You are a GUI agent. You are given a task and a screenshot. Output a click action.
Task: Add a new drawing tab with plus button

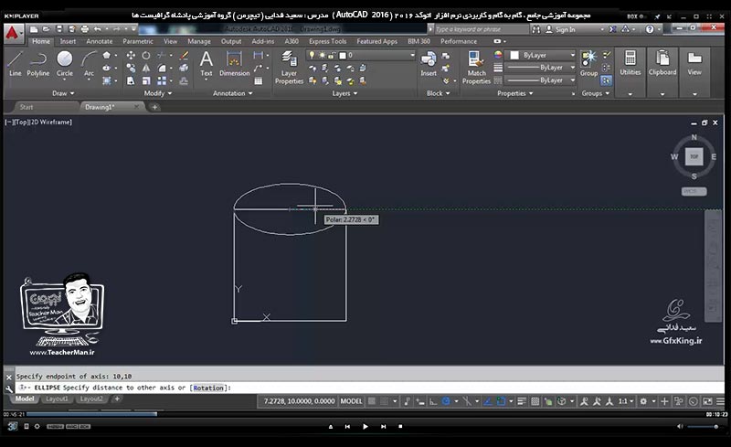pos(154,107)
